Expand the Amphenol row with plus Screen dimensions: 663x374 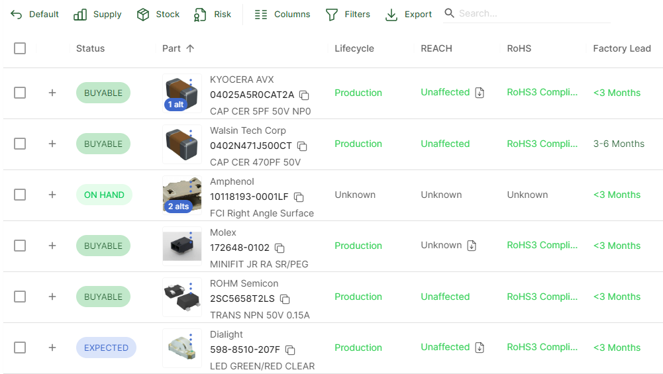pyautogui.click(x=52, y=195)
